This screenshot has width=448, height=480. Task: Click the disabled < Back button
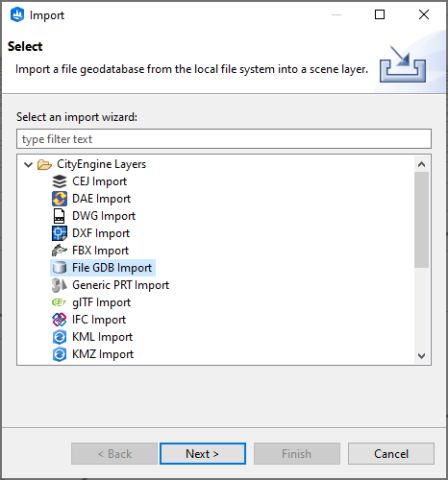pos(114,453)
